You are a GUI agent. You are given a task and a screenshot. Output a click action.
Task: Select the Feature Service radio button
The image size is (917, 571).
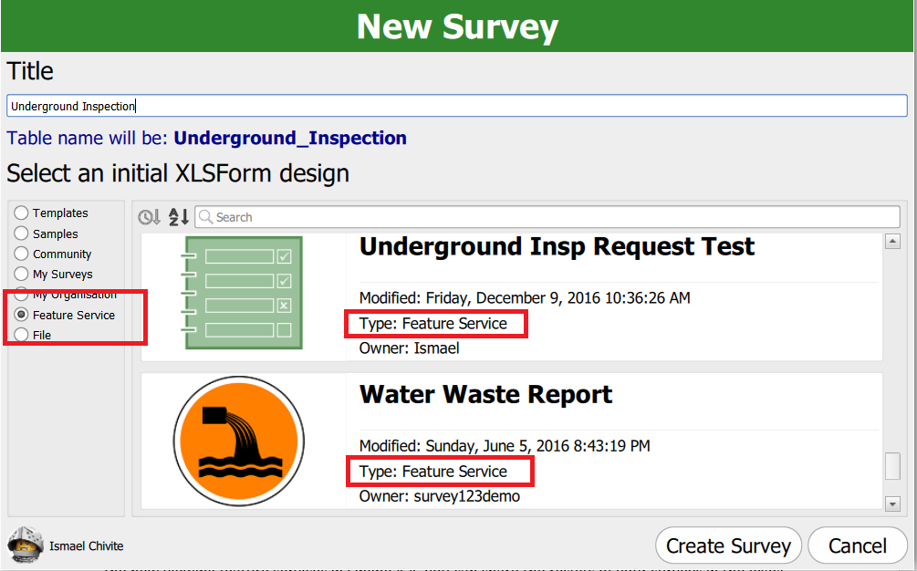coord(22,315)
